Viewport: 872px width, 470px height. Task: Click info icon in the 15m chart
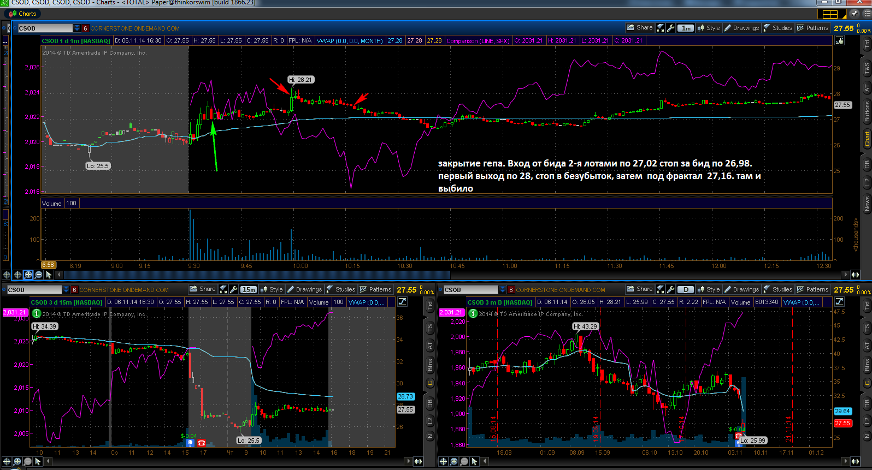tap(37, 313)
